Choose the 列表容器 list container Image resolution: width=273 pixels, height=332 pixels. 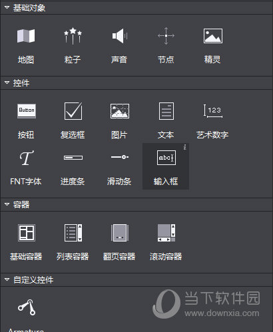[73, 233]
